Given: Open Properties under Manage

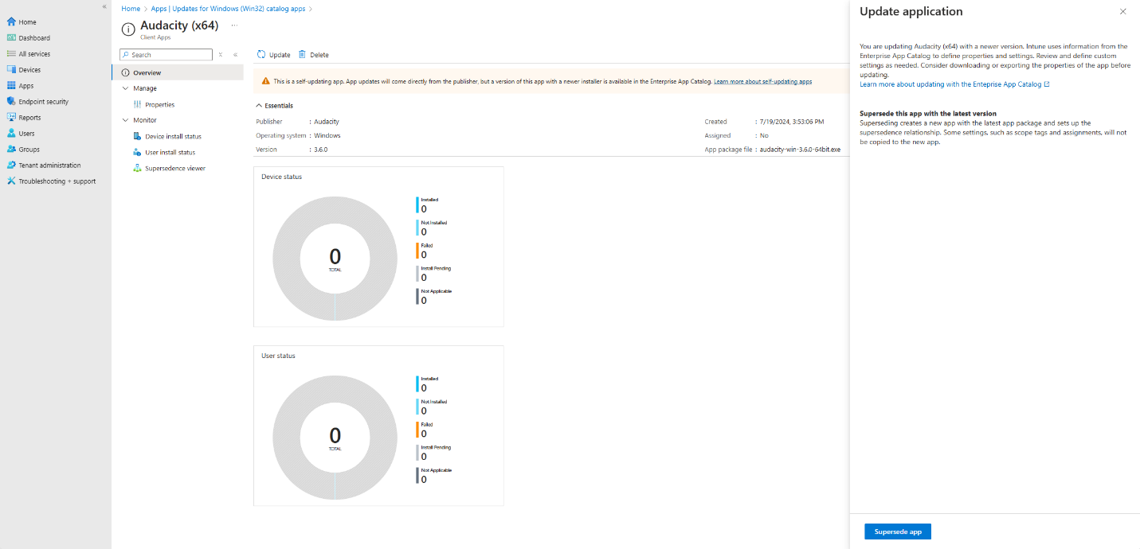Looking at the screenshot, I should pyautogui.click(x=159, y=104).
